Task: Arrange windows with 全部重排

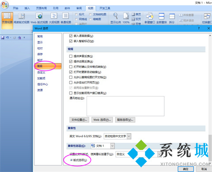Action: click(x=162, y=19)
